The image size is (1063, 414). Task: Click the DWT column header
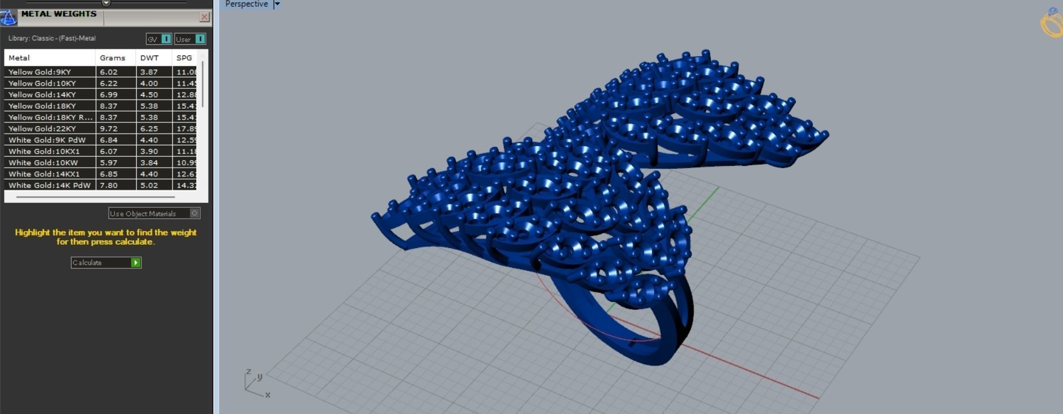[154, 58]
